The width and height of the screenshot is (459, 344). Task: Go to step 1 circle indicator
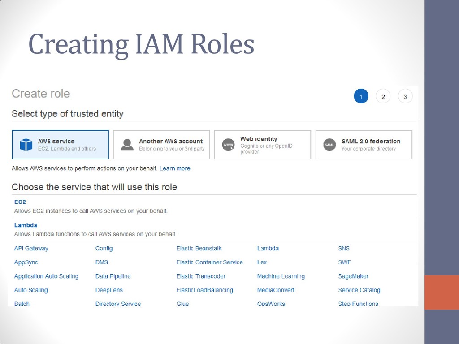361,96
